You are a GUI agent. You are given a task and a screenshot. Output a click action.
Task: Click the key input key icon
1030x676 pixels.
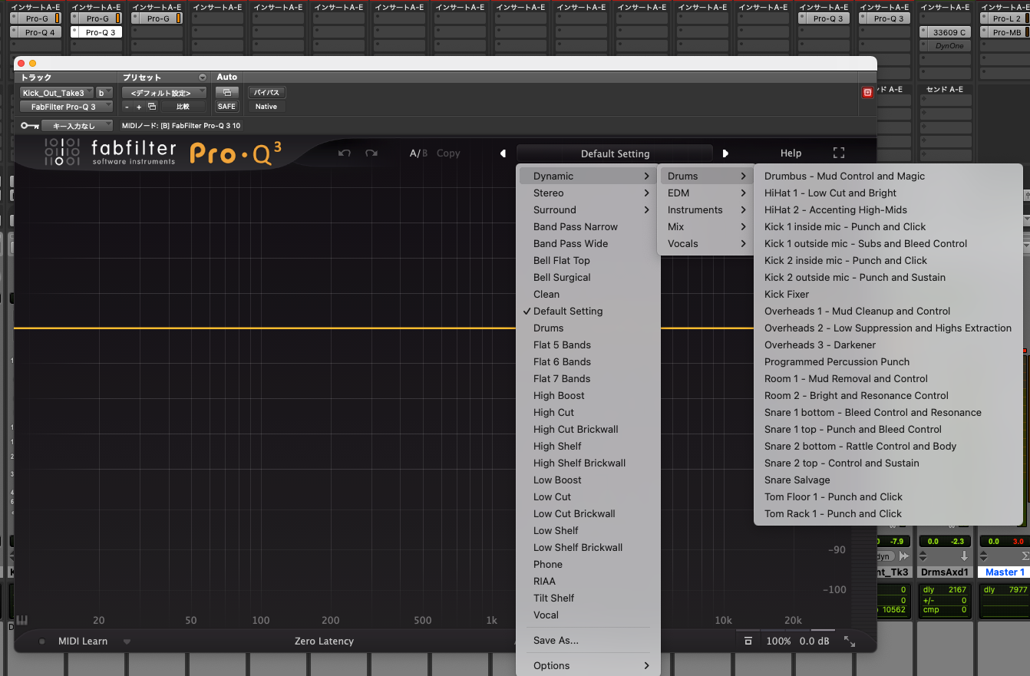pos(30,126)
